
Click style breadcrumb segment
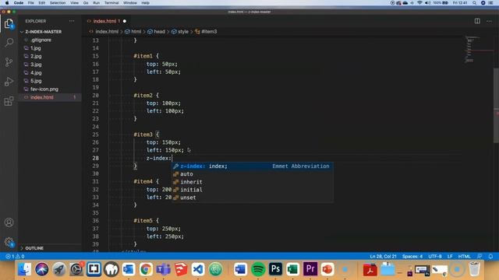point(183,31)
